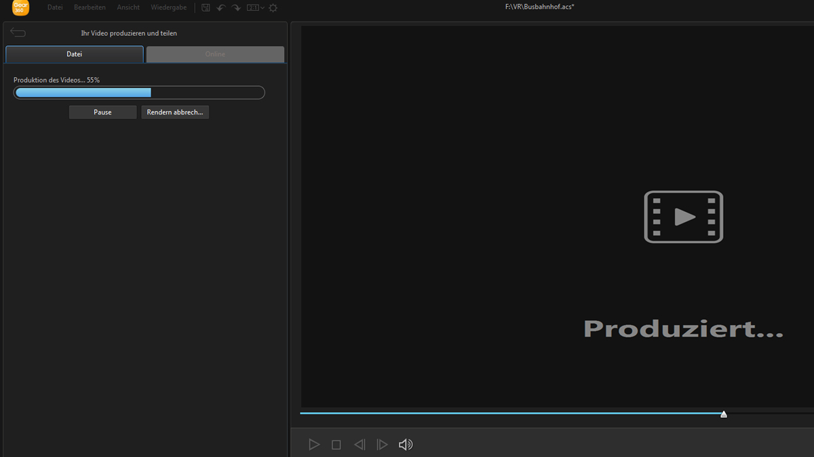Click the preview timeline playhead marker
Image resolution: width=814 pixels, height=457 pixels.
pos(724,414)
